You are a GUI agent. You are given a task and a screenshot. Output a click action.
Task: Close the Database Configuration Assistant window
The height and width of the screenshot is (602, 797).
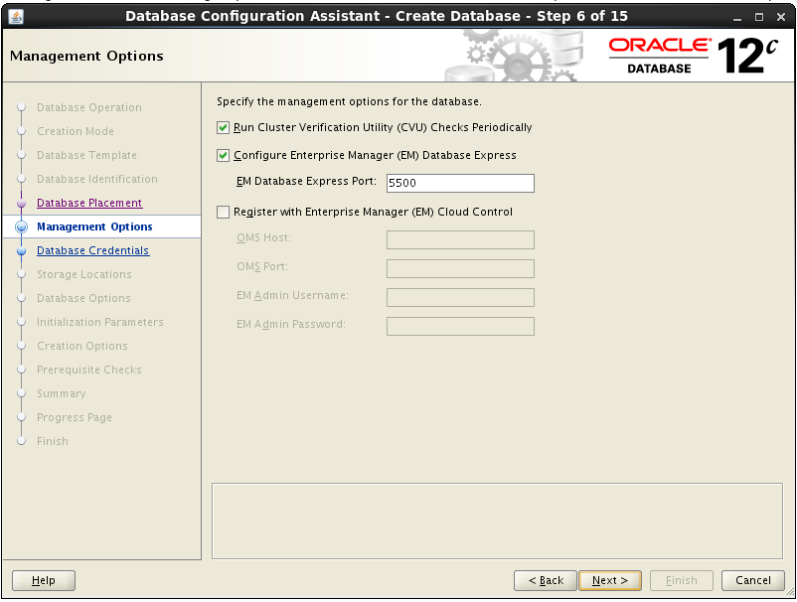781,17
